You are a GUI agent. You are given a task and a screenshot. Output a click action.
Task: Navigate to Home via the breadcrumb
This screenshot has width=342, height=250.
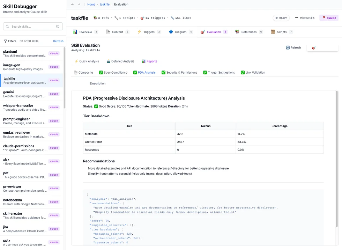tap(91, 4)
